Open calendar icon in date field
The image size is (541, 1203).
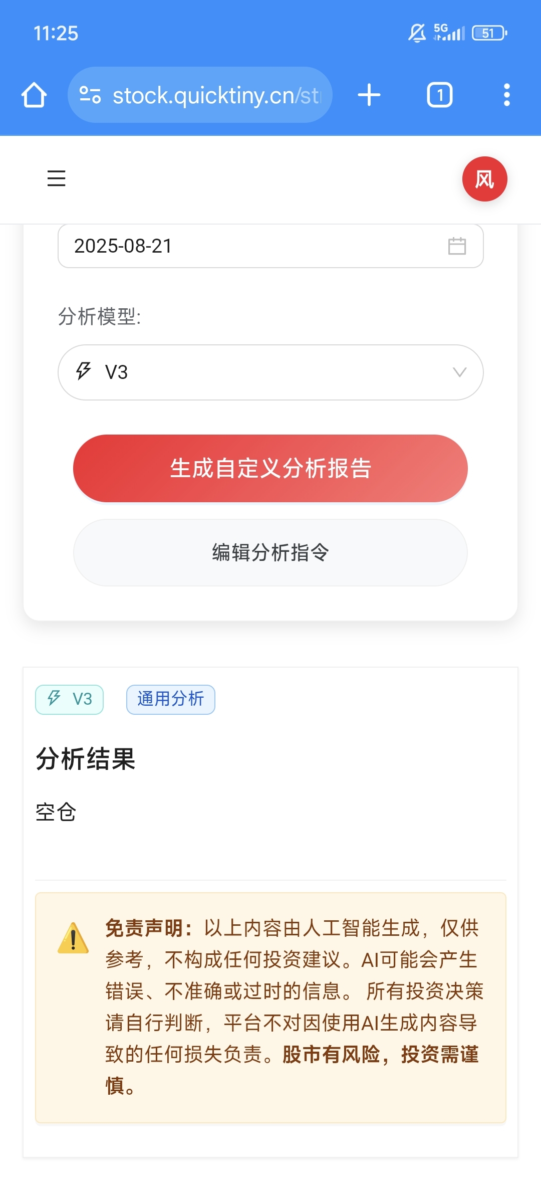coord(457,246)
